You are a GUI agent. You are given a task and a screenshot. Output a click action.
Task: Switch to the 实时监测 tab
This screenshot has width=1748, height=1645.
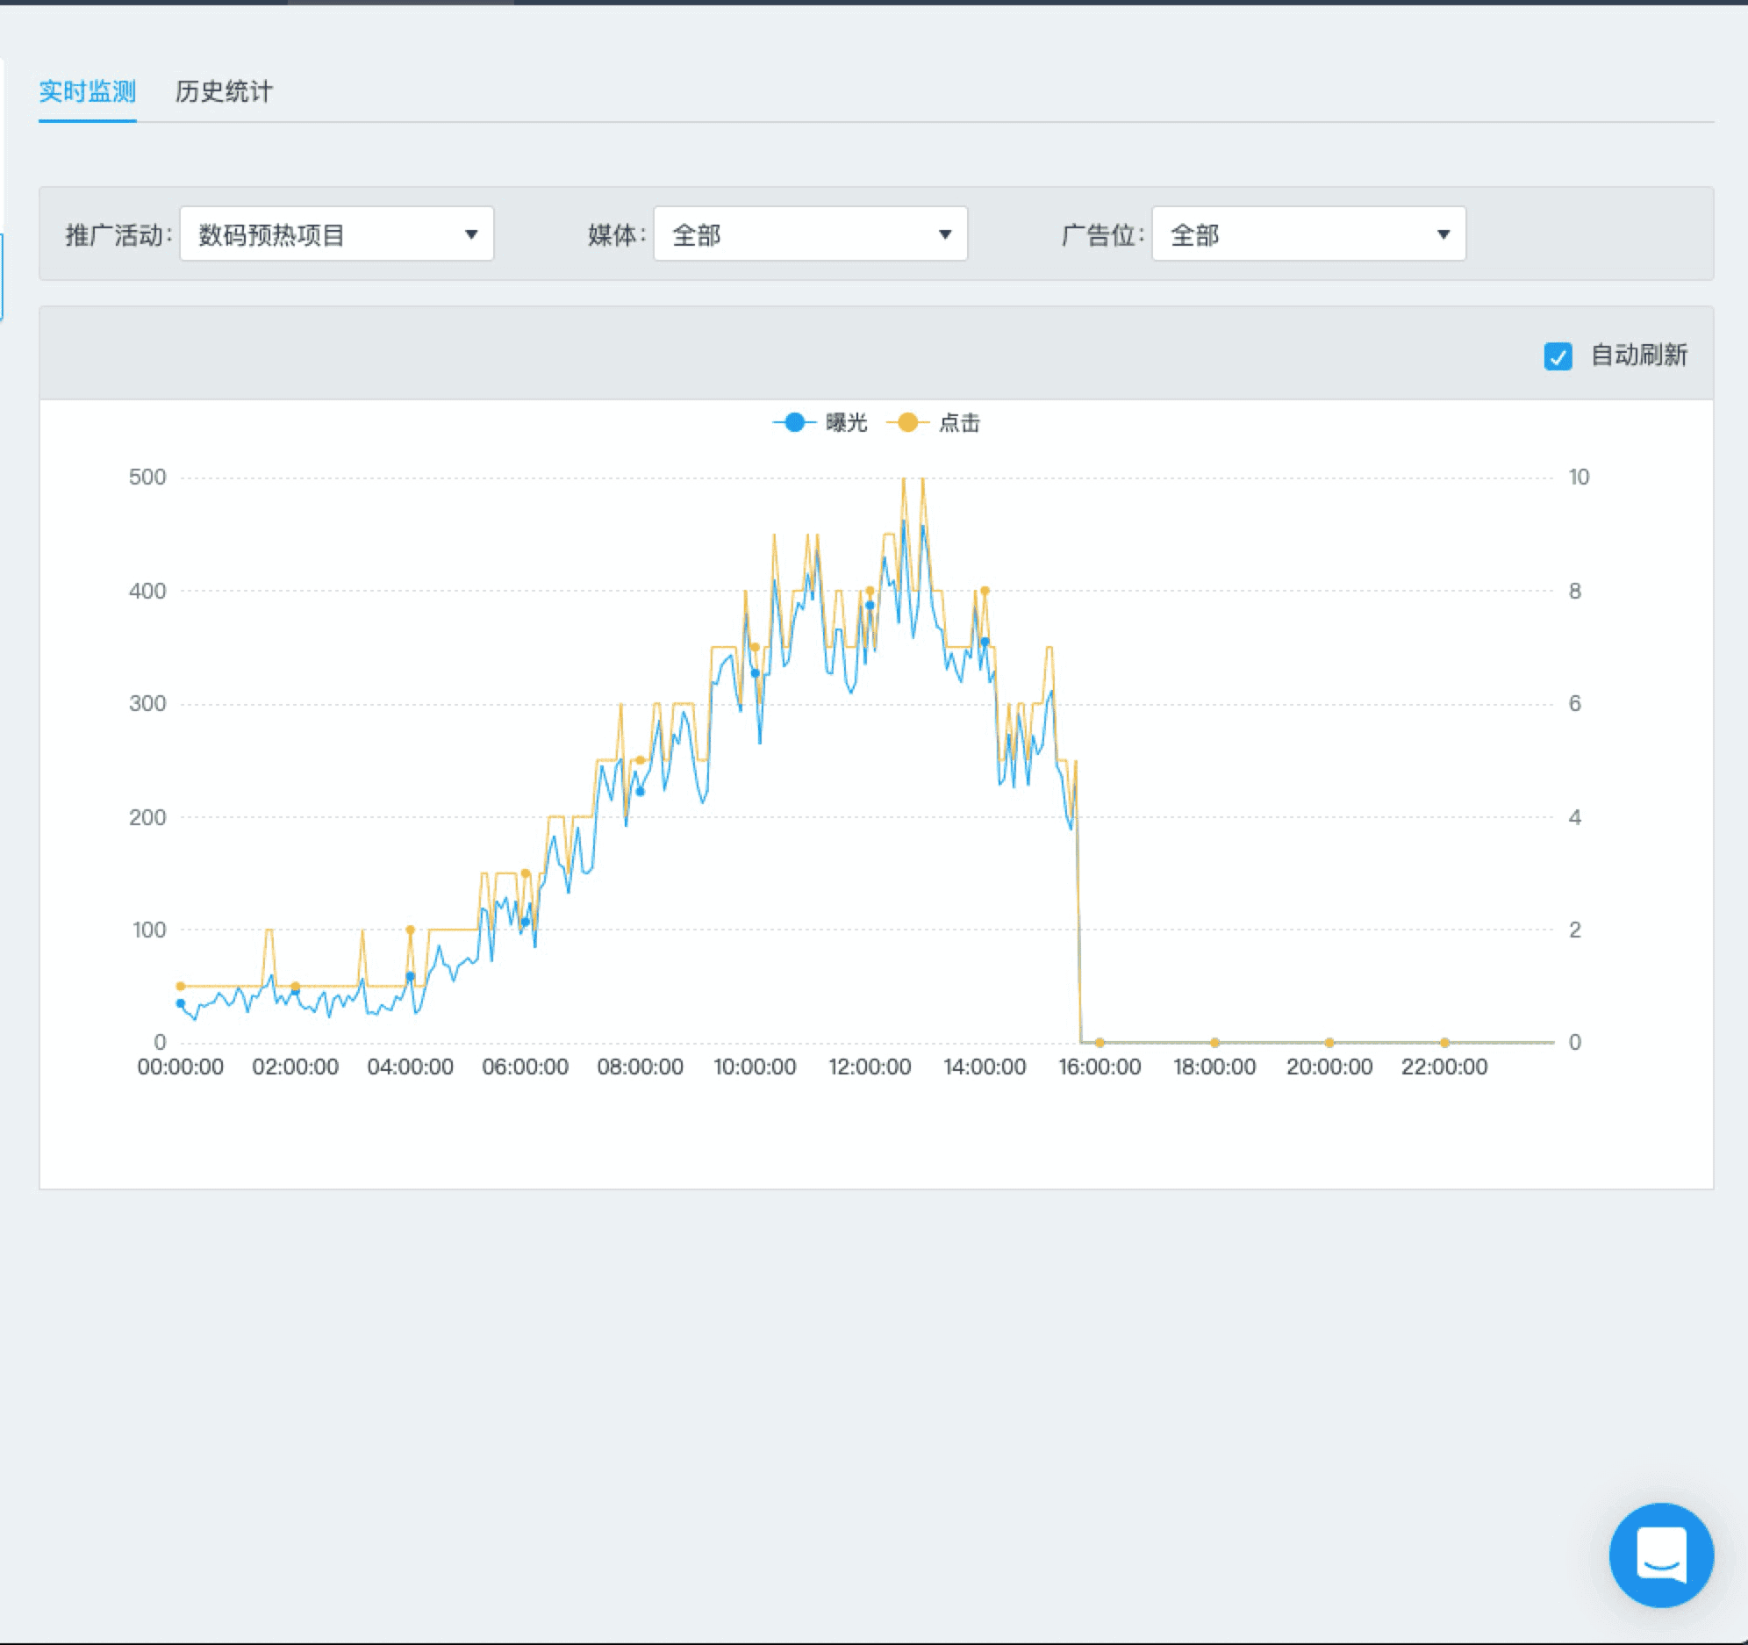point(87,91)
